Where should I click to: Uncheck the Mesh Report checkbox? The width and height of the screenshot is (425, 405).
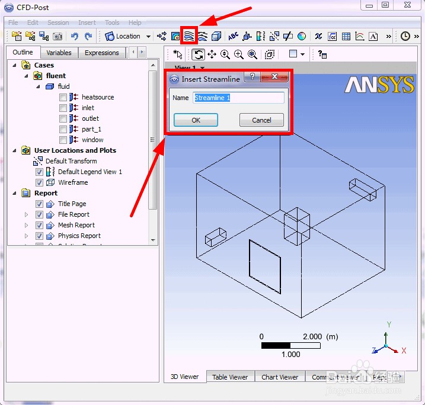[x=39, y=225]
